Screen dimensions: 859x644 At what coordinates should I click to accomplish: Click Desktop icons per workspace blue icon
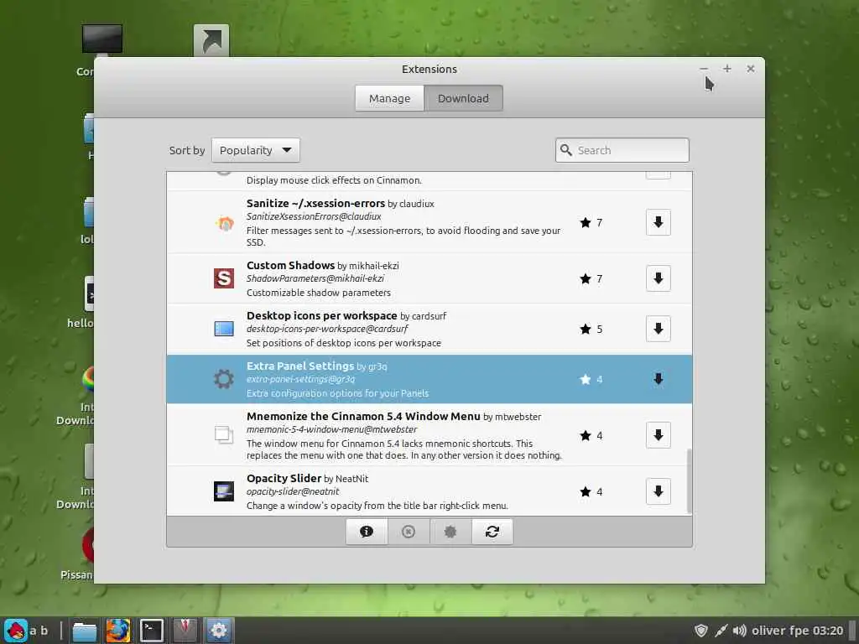coord(224,329)
